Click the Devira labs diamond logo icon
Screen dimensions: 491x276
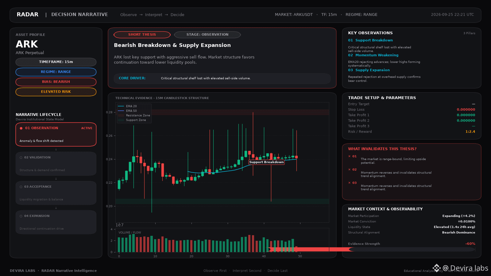(437, 268)
